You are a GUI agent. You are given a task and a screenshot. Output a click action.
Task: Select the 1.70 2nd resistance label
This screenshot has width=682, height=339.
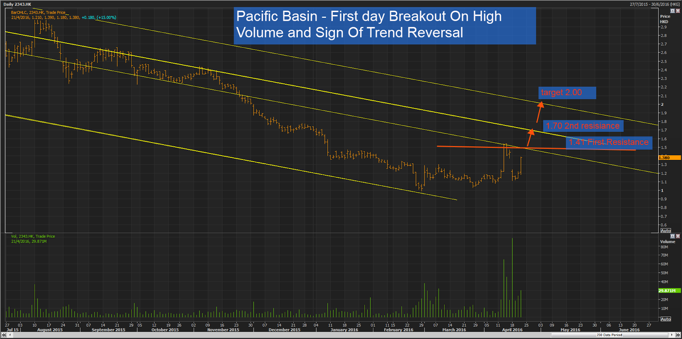coord(584,126)
